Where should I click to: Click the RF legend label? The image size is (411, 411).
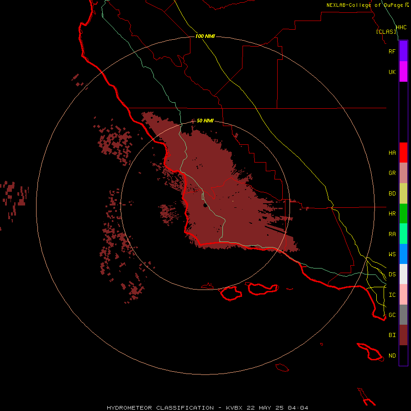392,51
